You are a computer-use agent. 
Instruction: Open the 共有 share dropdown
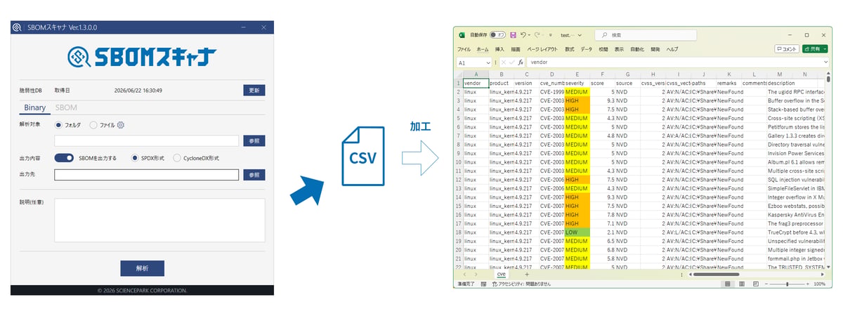coord(825,49)
